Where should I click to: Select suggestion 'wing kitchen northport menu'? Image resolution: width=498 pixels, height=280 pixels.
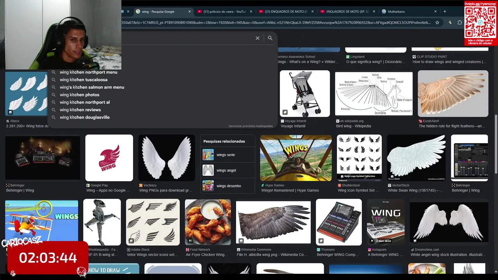click(x=88, y=72)
